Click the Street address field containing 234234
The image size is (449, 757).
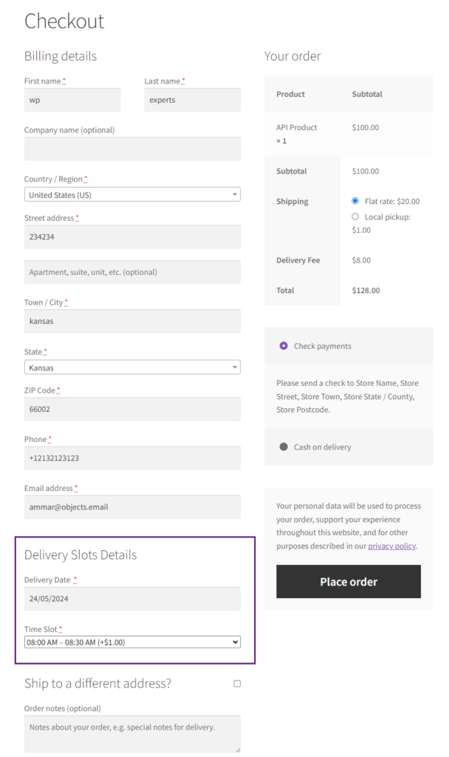pos(132,237)
